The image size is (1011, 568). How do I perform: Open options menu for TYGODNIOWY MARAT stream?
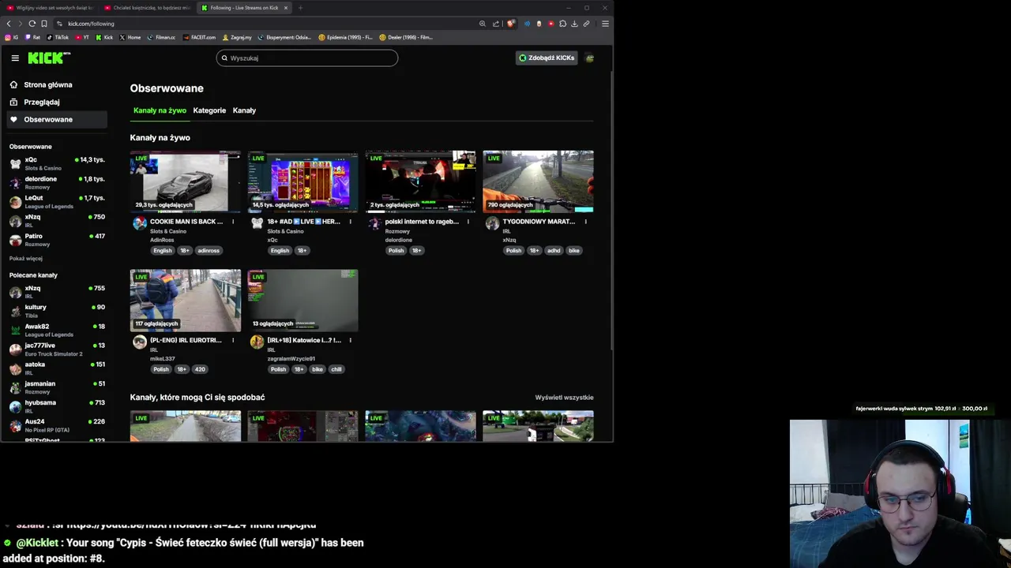click(586, 222)
